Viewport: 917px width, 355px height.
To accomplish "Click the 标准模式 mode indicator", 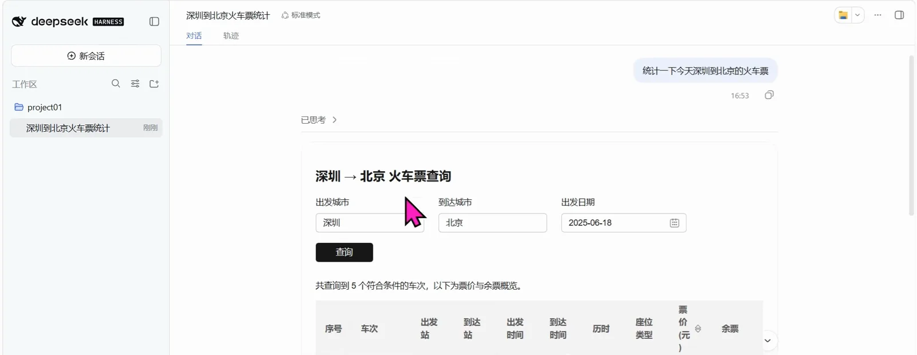I will coord(301,15).
